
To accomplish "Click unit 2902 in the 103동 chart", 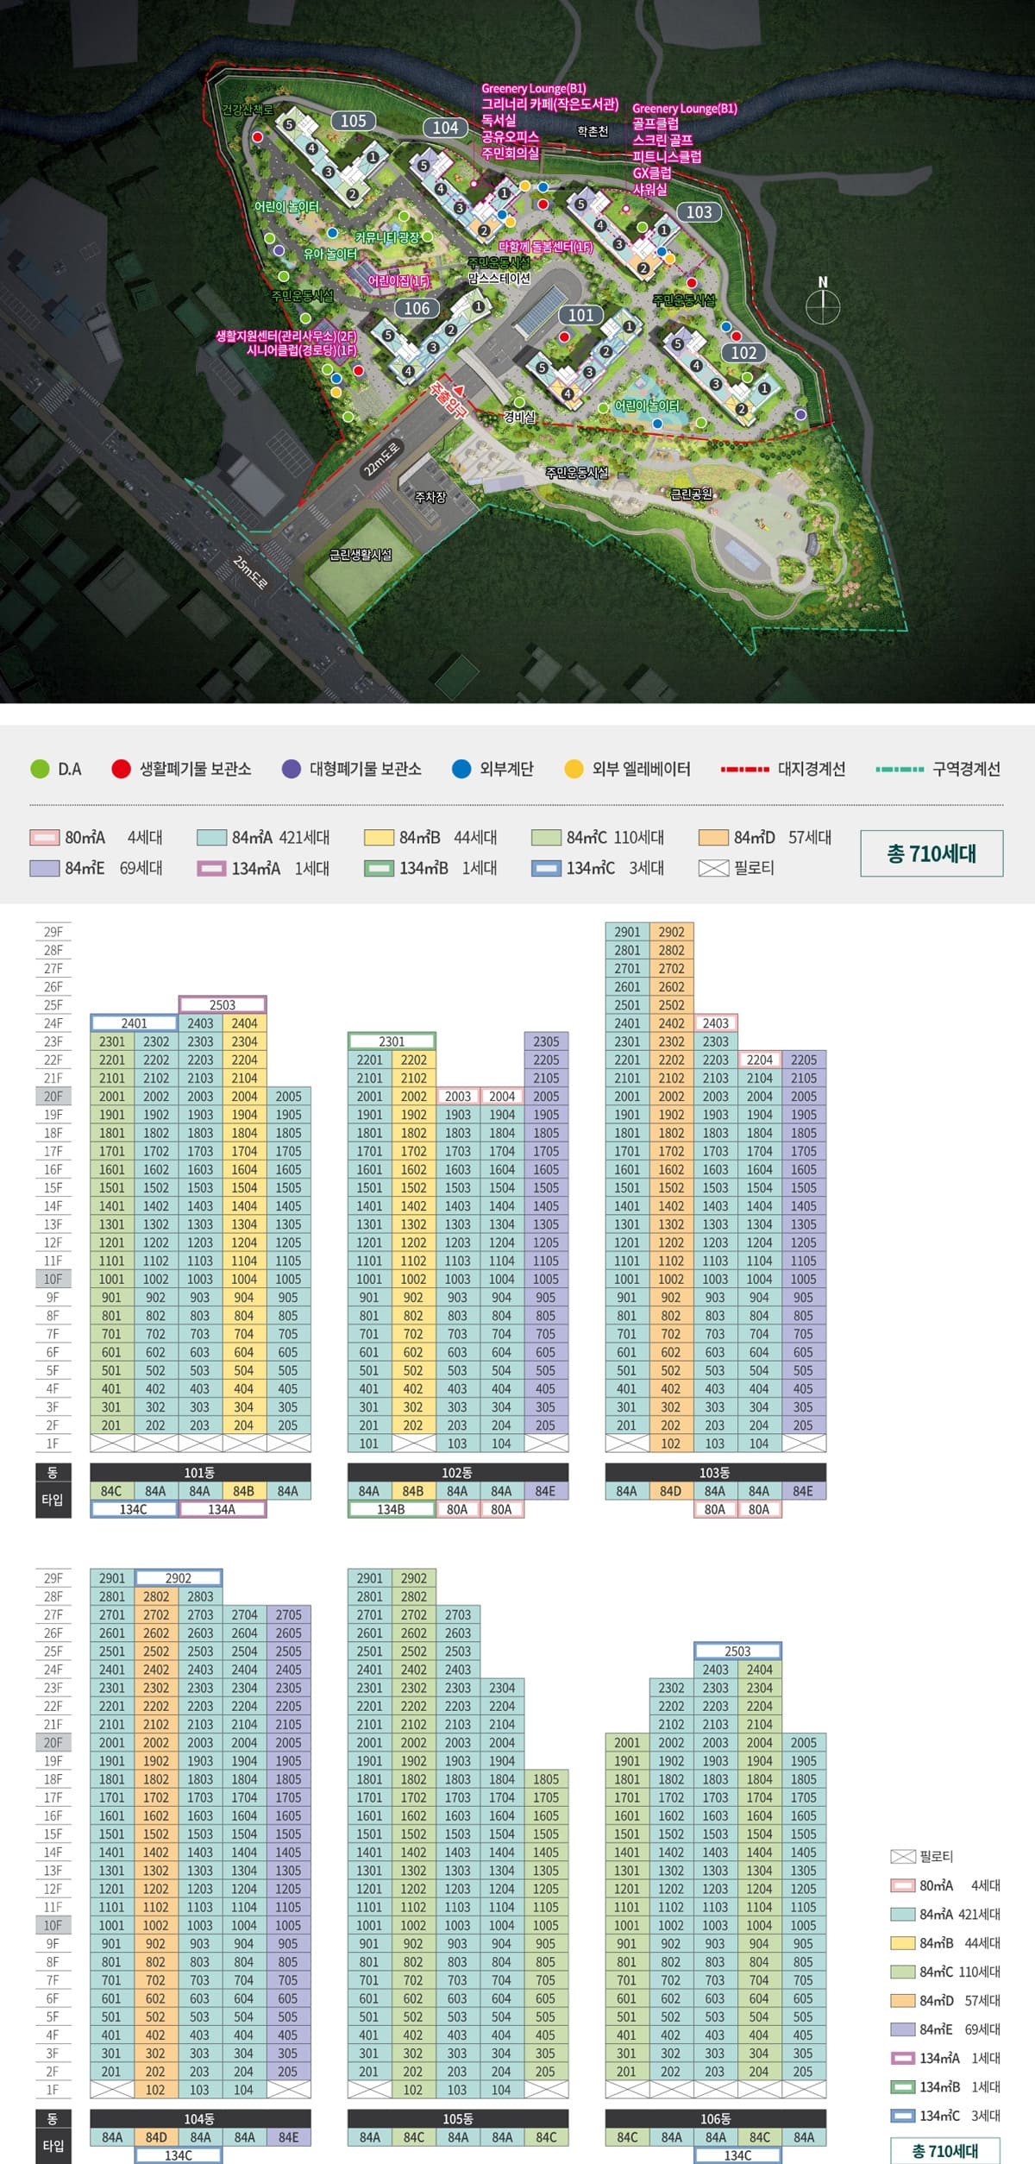I will click(x=671, y=931).
